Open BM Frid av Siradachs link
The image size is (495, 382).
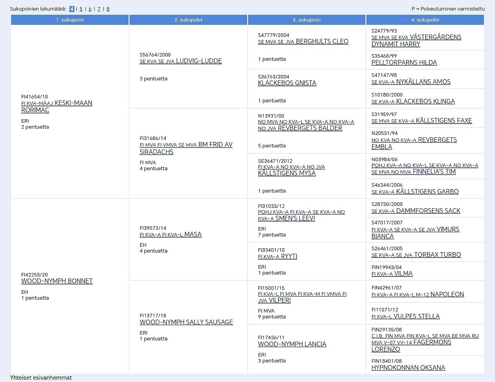click(x=186, y=148)
